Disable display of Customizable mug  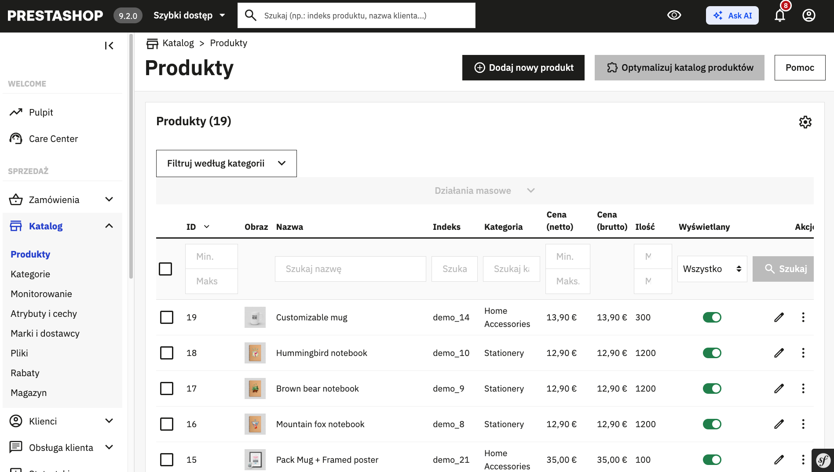(x=712, y=317)
